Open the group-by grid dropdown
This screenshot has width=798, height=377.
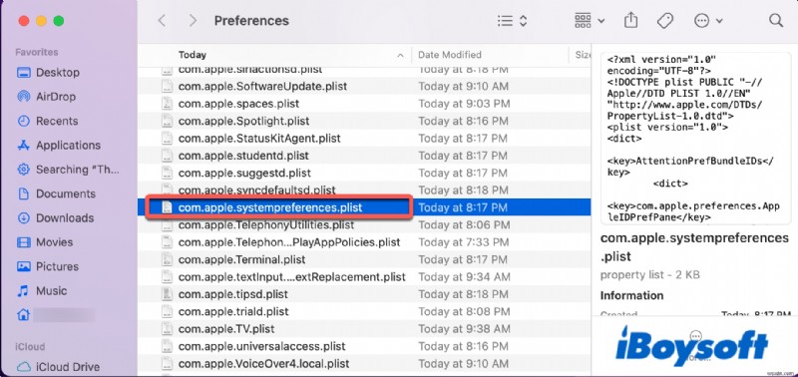(590, 21)
